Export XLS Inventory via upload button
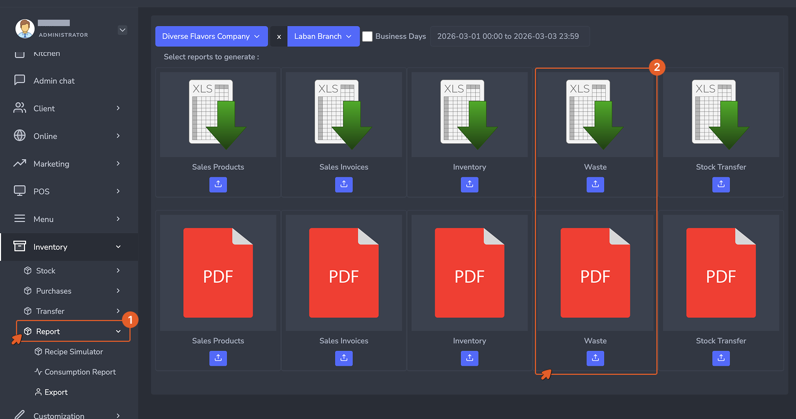 tap(469, 184)
